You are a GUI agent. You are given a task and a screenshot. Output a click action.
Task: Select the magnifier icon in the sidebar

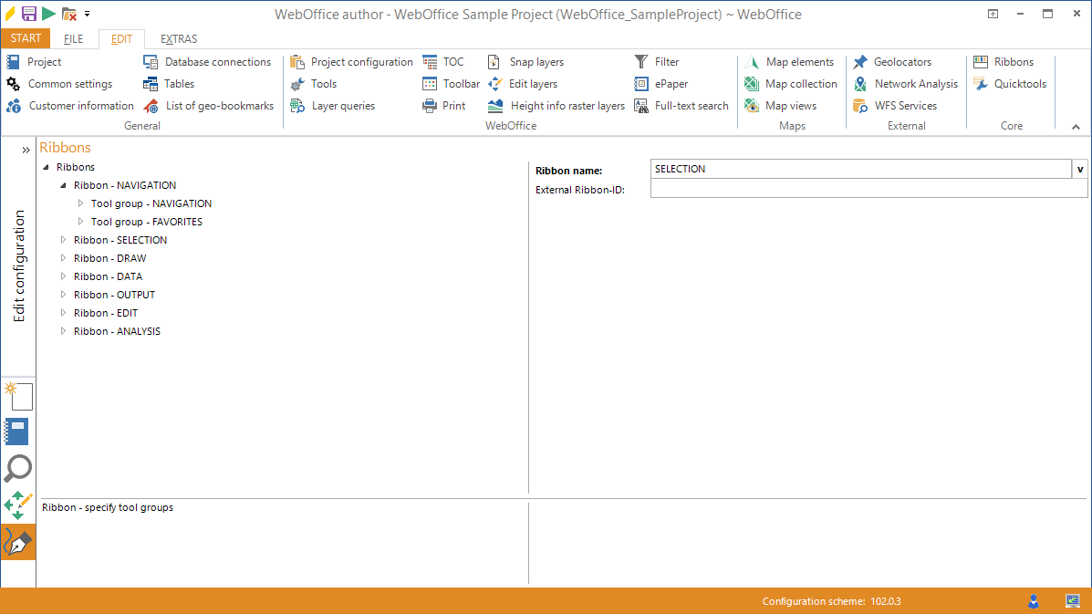[x=17, y=468]
